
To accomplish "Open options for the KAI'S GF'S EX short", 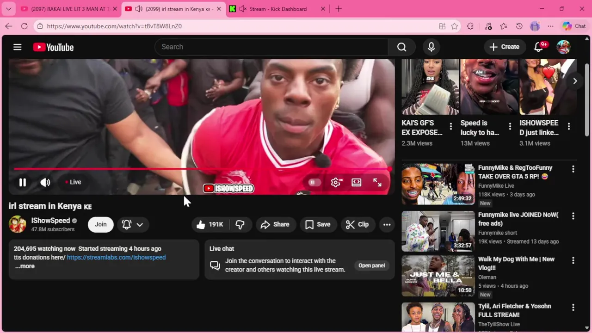I will (x=450, y=126).
